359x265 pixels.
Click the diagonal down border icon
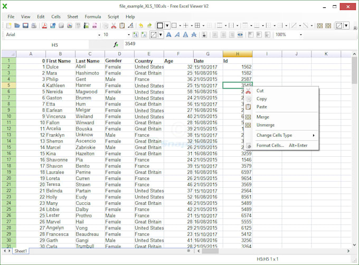pyautogui.click(x=306, y=26)
